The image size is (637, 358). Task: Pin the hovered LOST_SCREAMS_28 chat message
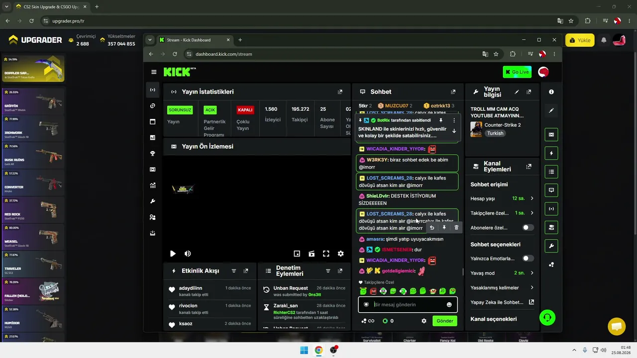[444, 228]
